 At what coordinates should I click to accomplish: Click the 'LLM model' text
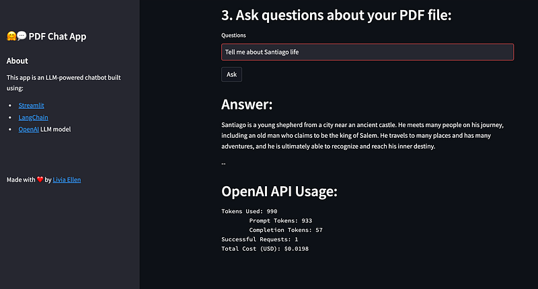56,129
